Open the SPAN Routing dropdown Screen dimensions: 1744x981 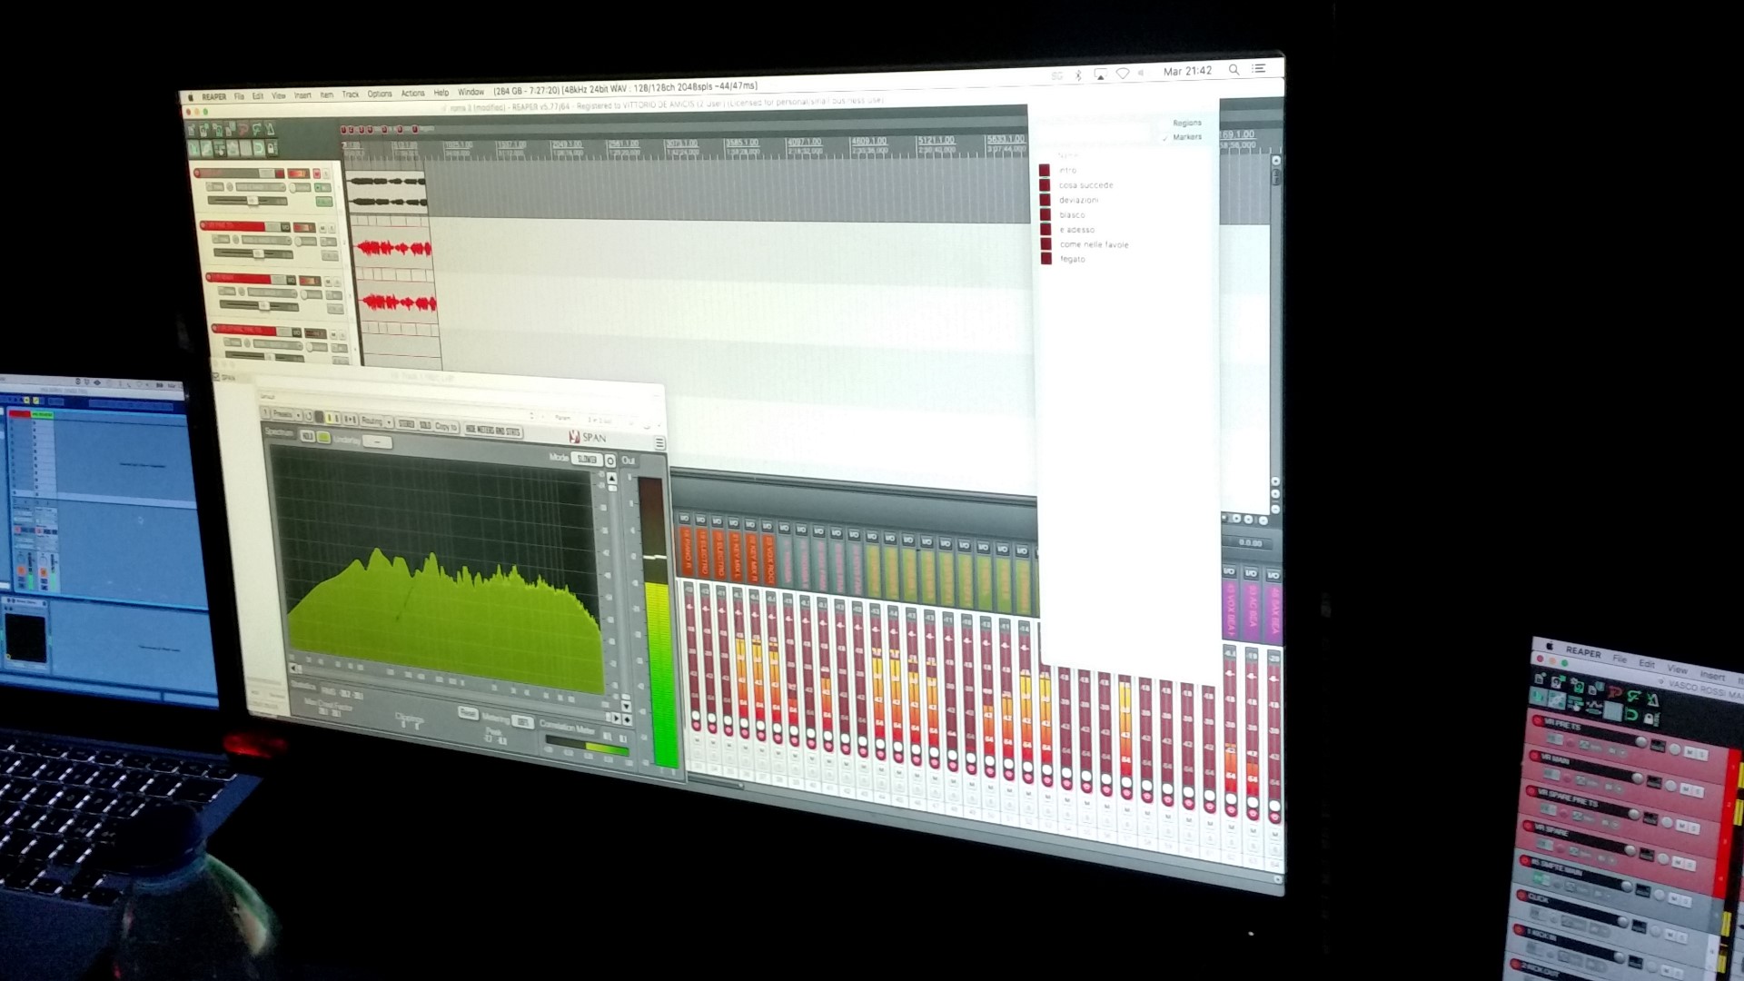pyautogui.click(x=376, y=421)
